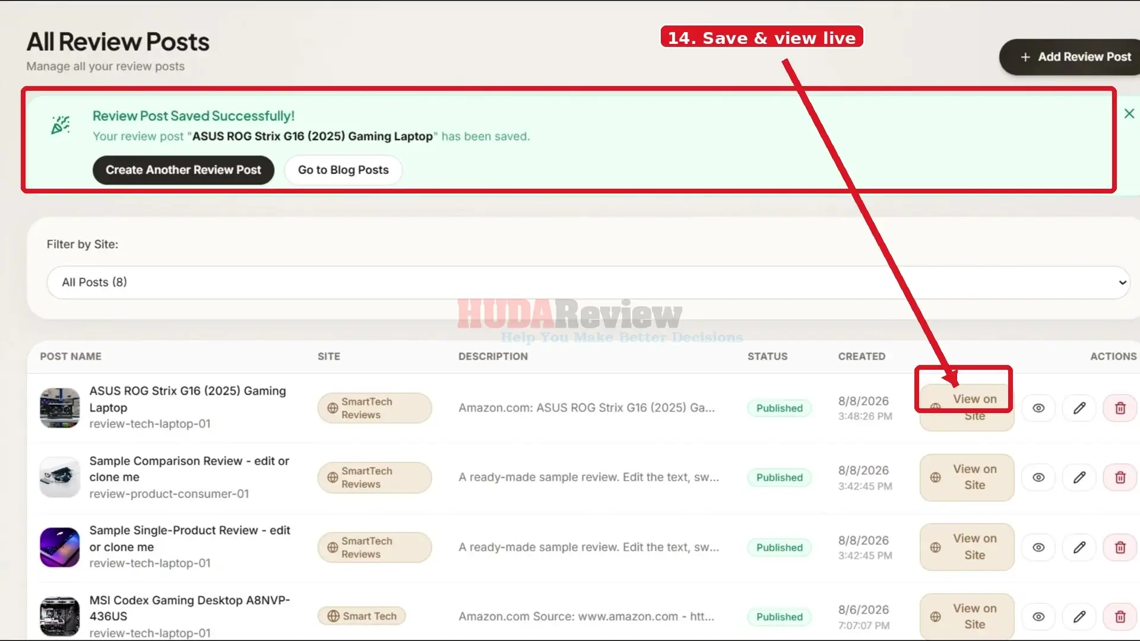Viewport: 1140px width, 641px height.
Task: Click the POST NAME column header
Action: [x=71, y=356]
